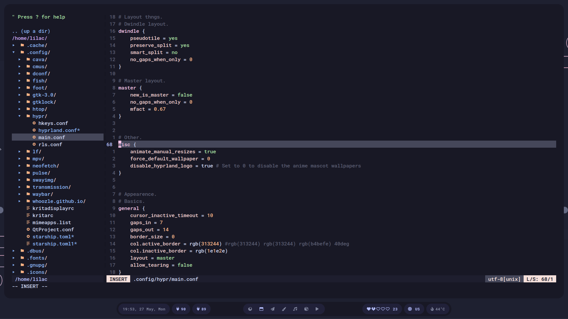Expand the fish/ folder arrow

coord(20,81)
